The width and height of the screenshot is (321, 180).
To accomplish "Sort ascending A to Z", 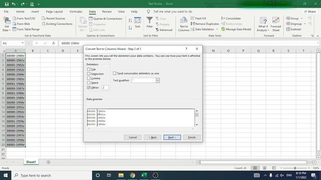I will coord(130,20).
